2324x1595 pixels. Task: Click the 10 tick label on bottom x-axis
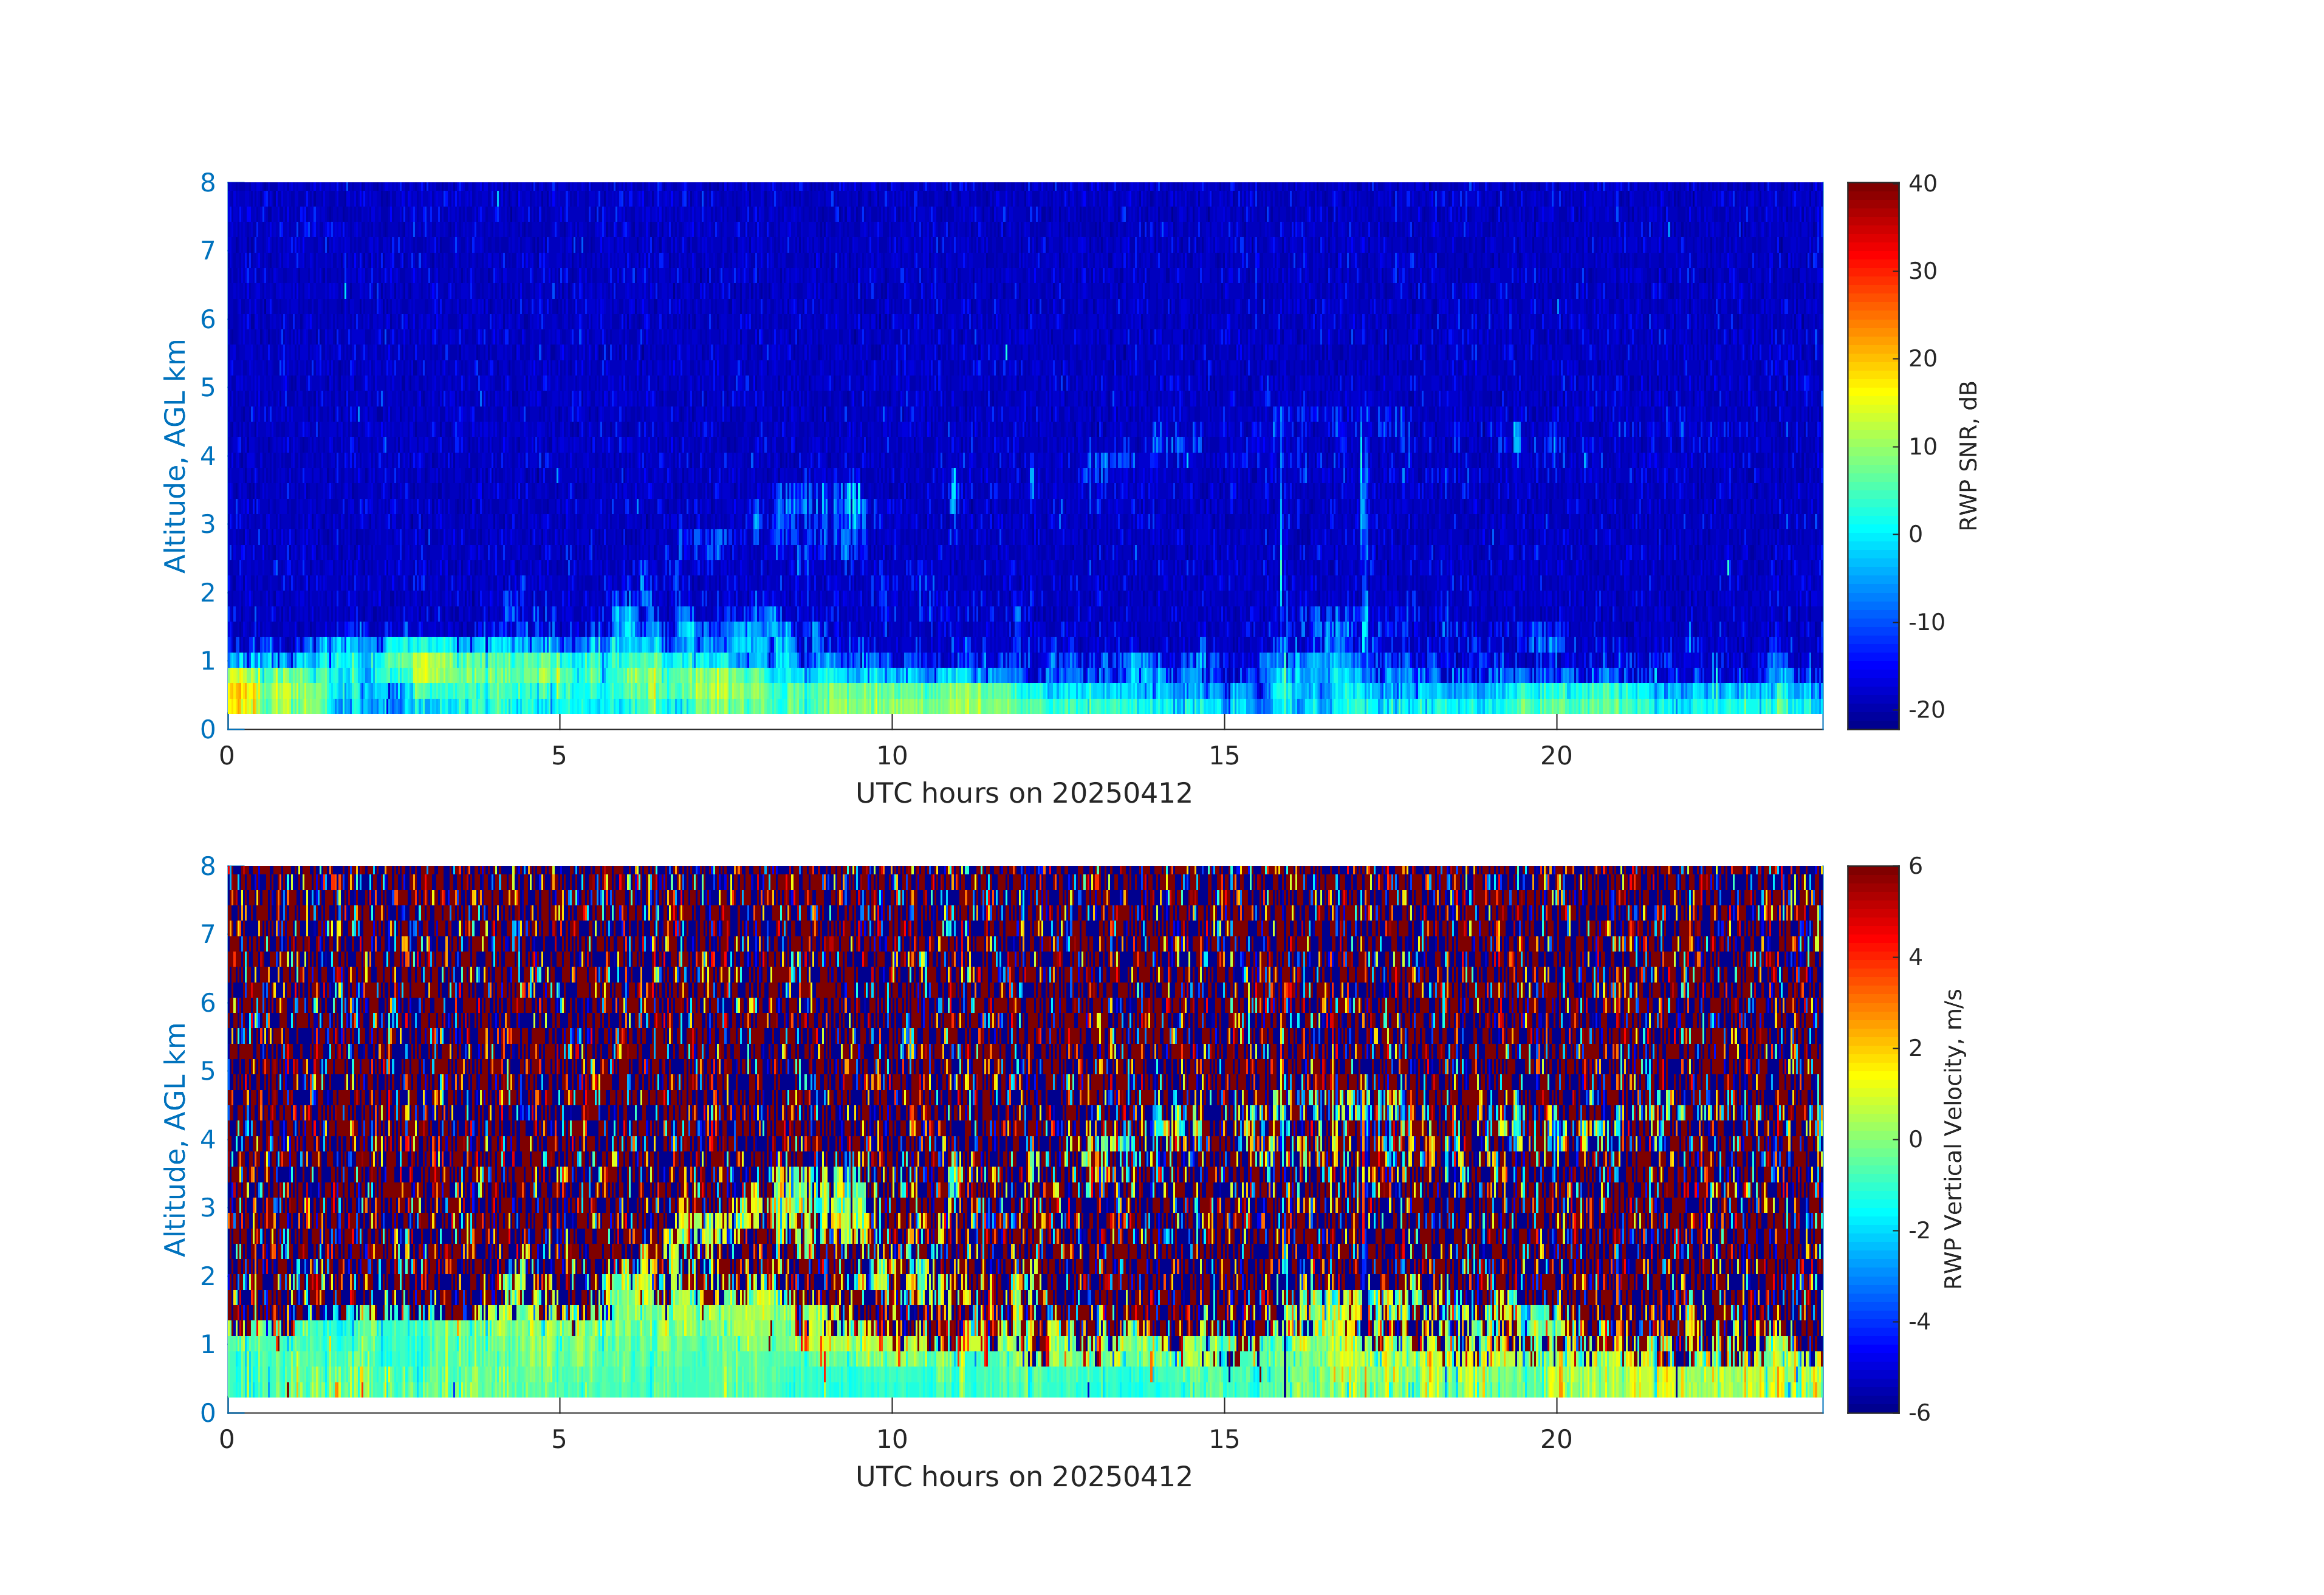(x=892, y=1440)
